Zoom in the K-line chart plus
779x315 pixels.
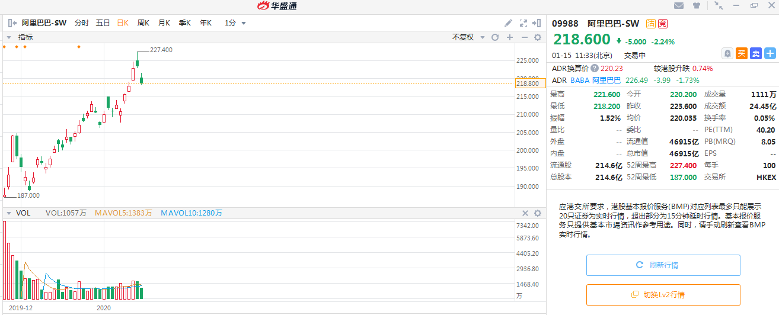(510, 37)
